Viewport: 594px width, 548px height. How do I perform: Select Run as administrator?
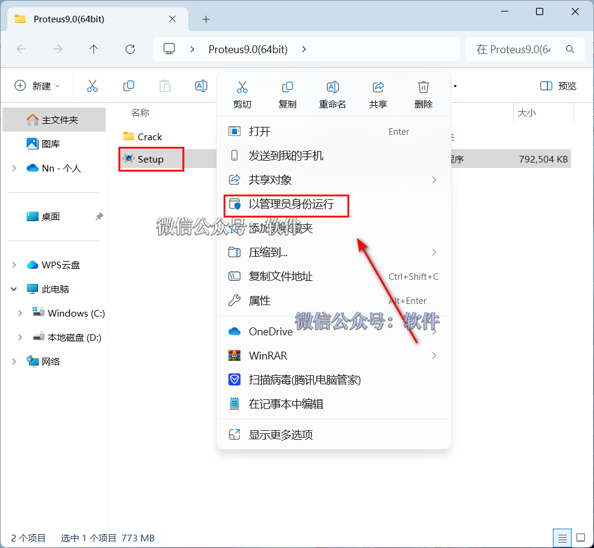[x=334, y=204]
